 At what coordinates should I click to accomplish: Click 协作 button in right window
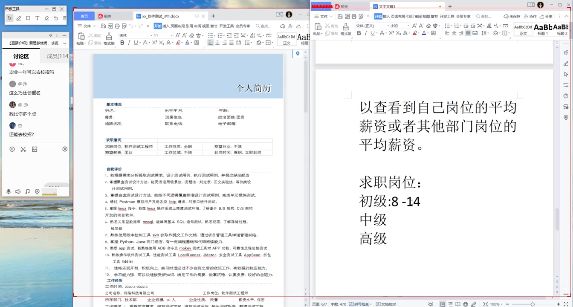pyautogui.click(x=530, y=16)
